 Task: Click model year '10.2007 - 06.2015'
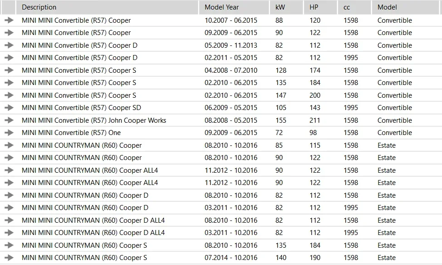click(x=231, y=20)
